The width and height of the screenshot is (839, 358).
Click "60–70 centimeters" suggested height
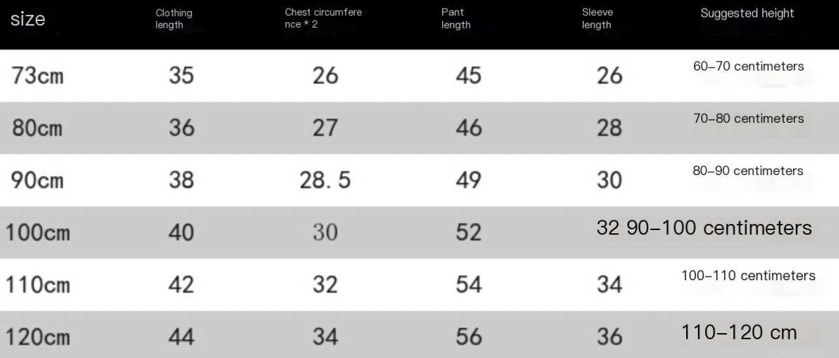point(748,66)
